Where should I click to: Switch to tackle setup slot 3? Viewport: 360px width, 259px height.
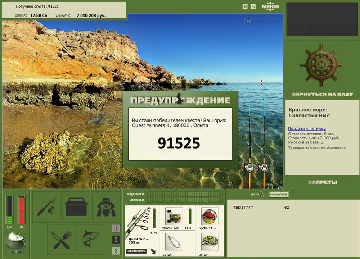point(116,251)
